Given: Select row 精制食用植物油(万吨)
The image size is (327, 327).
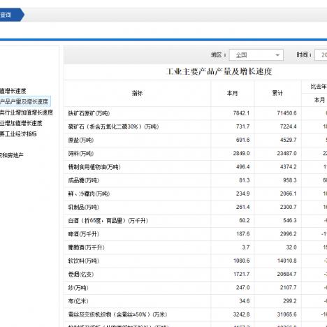Looking at the screenshot, I should point(196,167).
